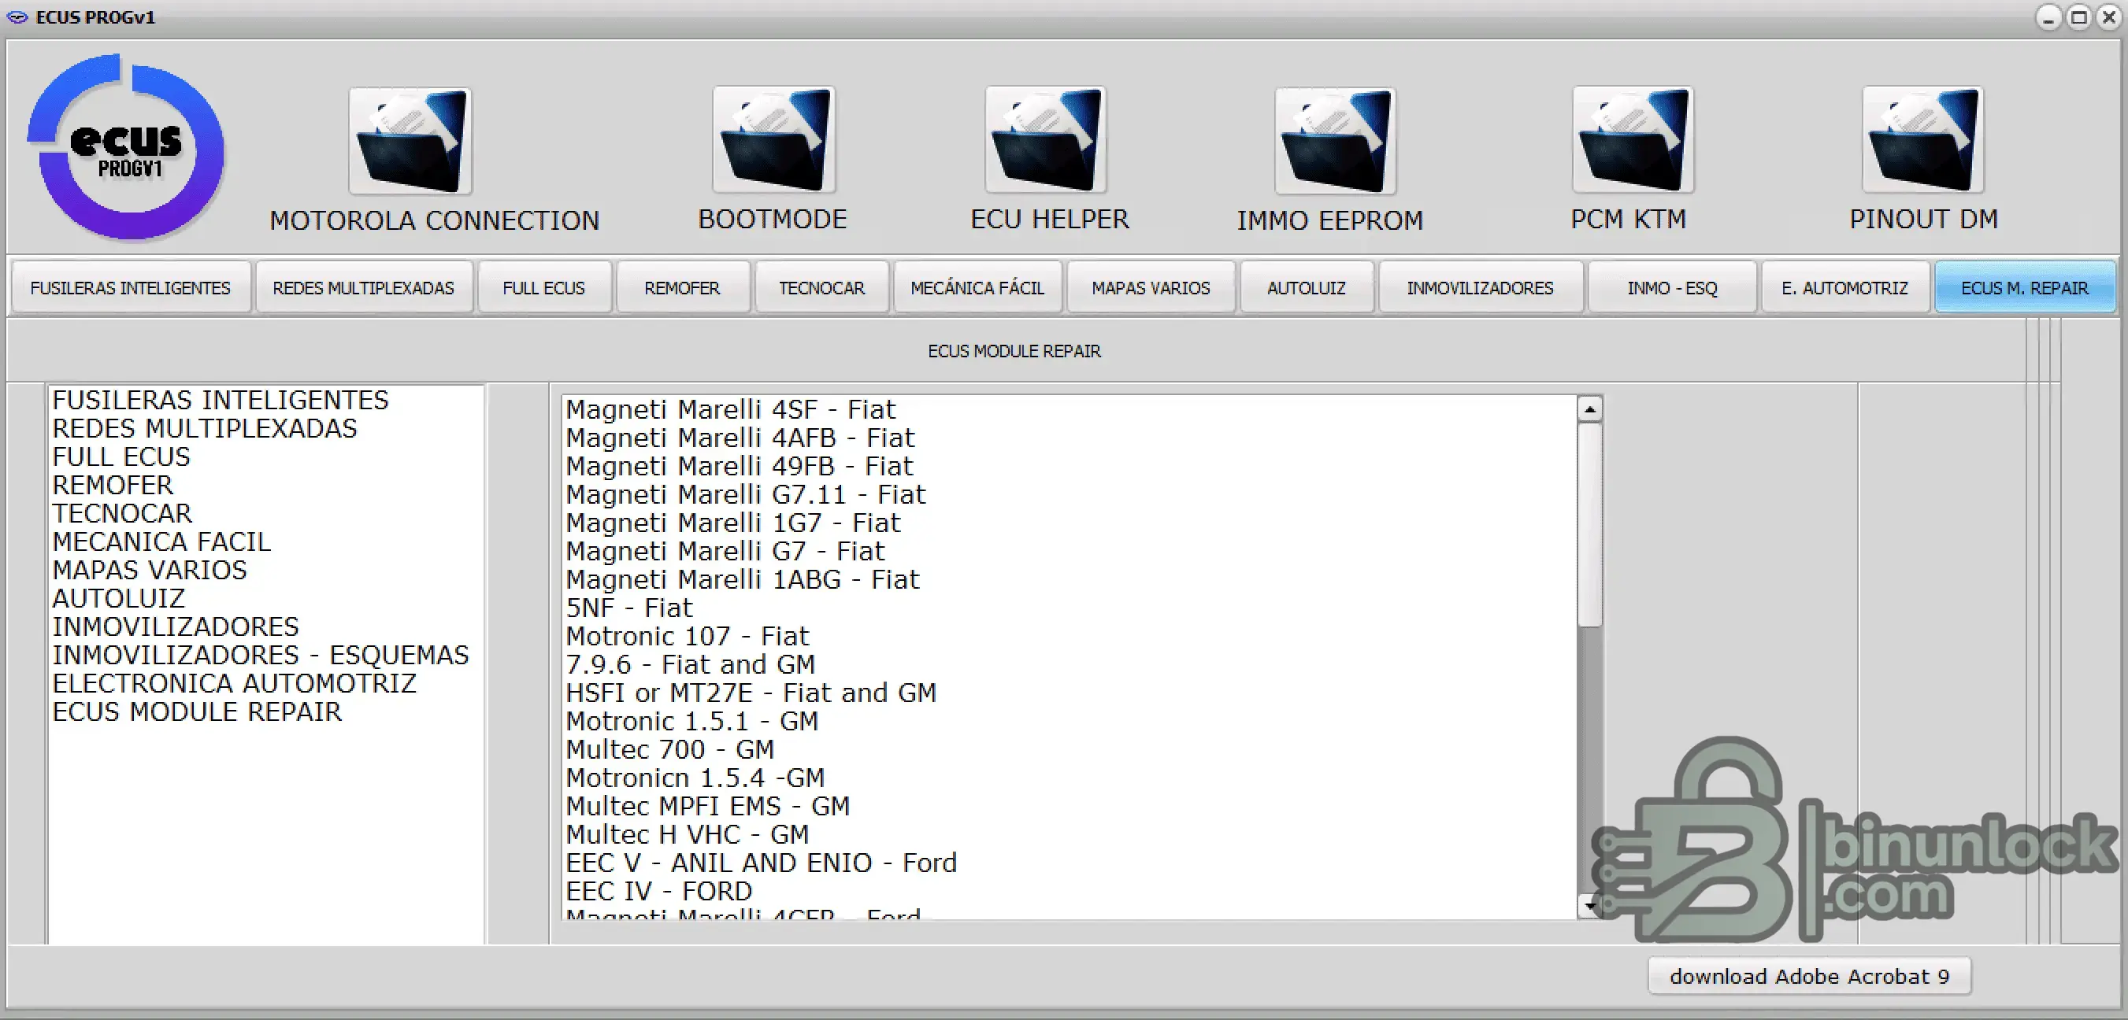Open the ECU HELPER folder icon
Image resolution: width=2128 pixels, height=1020 pixels.
coord(1046,140)
